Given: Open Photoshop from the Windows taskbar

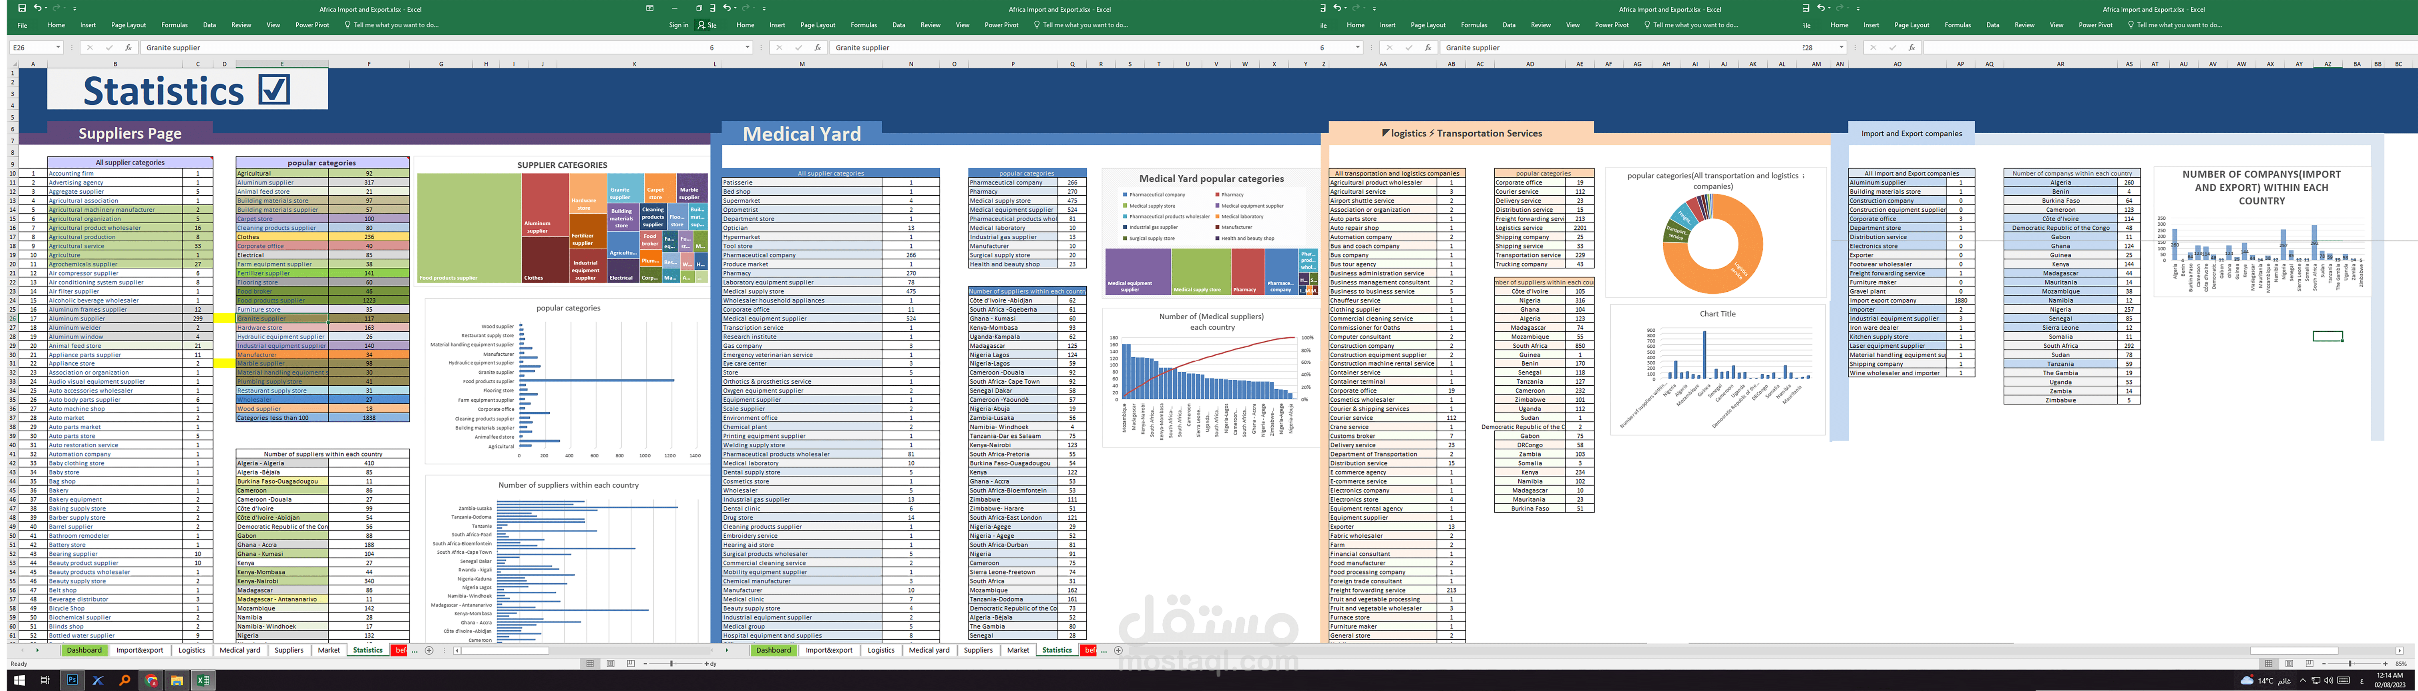Looking at the screenshot, I should (72, 681).
